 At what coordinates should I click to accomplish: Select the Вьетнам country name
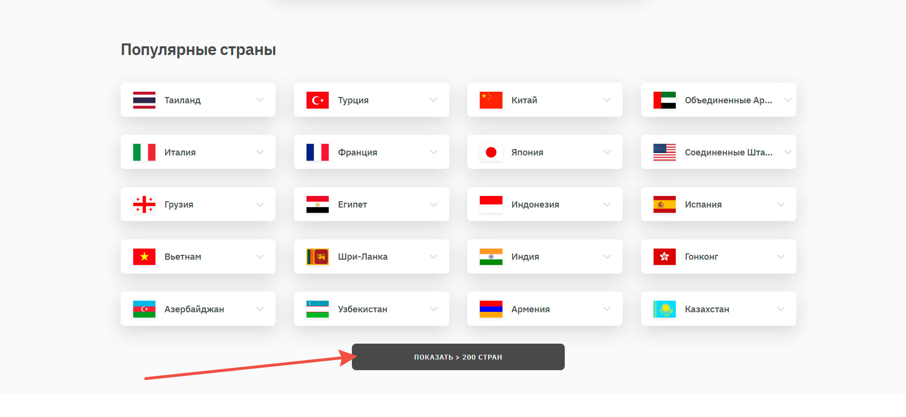pos(183,257)
